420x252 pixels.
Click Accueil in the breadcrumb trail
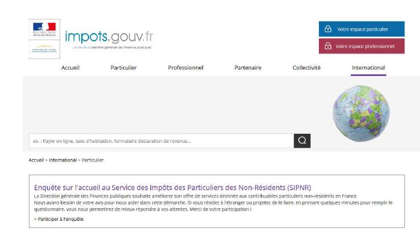coord(36,160)
